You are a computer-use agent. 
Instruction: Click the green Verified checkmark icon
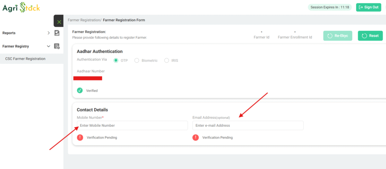point(80,90)
